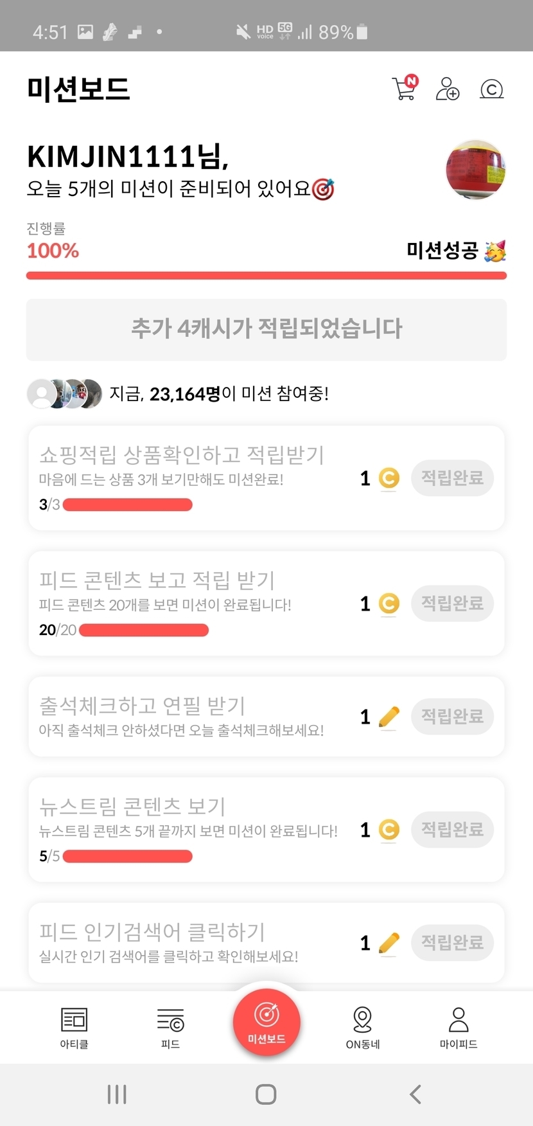Go to the 마이피드 tab

[459, 1027]
